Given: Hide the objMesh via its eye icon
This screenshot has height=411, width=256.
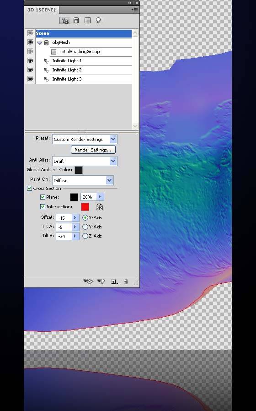Looking at the screenshot, I should click(x=30, y=42).
